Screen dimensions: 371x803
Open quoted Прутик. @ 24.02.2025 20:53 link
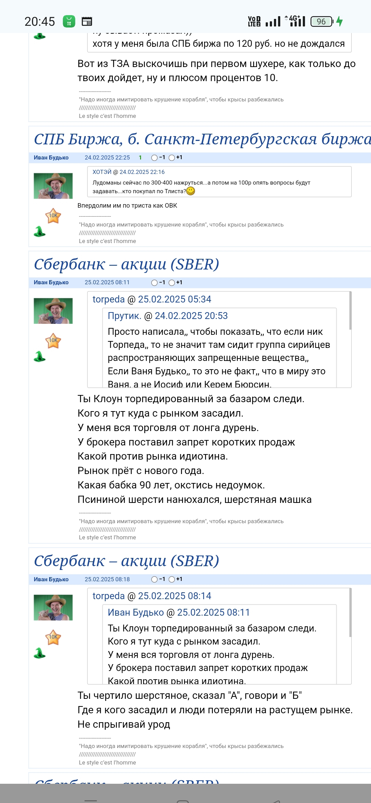[x=168, y=316]
